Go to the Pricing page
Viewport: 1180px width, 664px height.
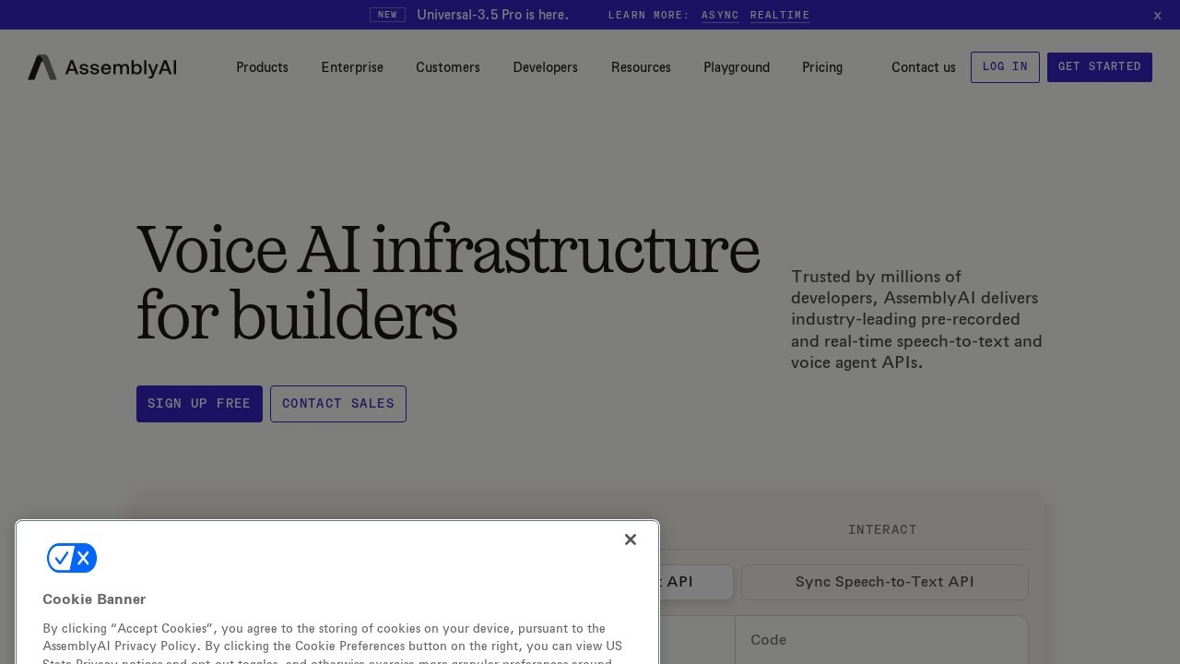[x=822, y=67]
